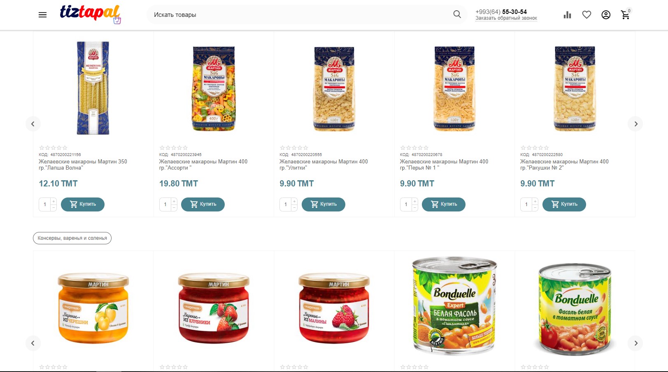Show next items in pasta carousel
The image size is (668, 372).
pyautogui.click(x=635, y=124)
